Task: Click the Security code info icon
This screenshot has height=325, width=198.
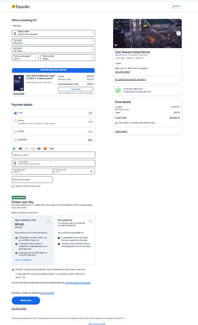Action: tap(91, 172)
